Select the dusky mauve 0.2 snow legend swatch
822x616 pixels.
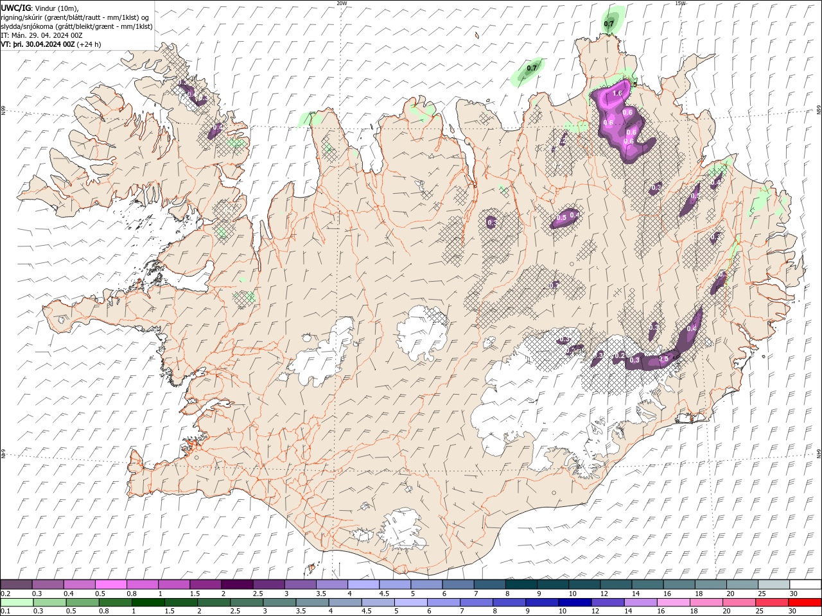point(16,585)
